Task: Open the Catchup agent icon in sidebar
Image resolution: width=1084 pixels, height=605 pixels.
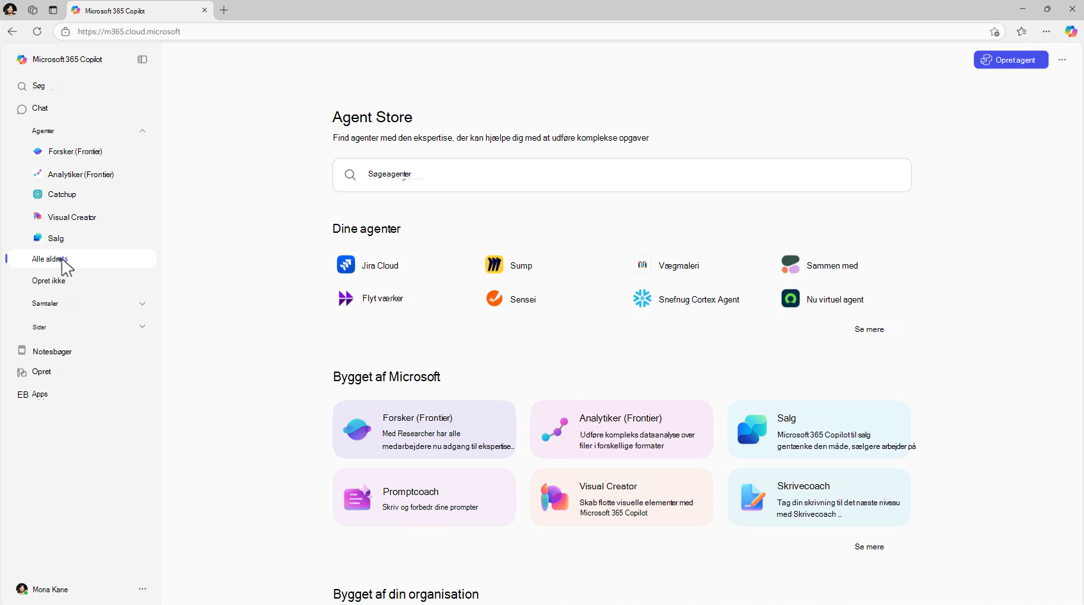Action: click(38, 194)
